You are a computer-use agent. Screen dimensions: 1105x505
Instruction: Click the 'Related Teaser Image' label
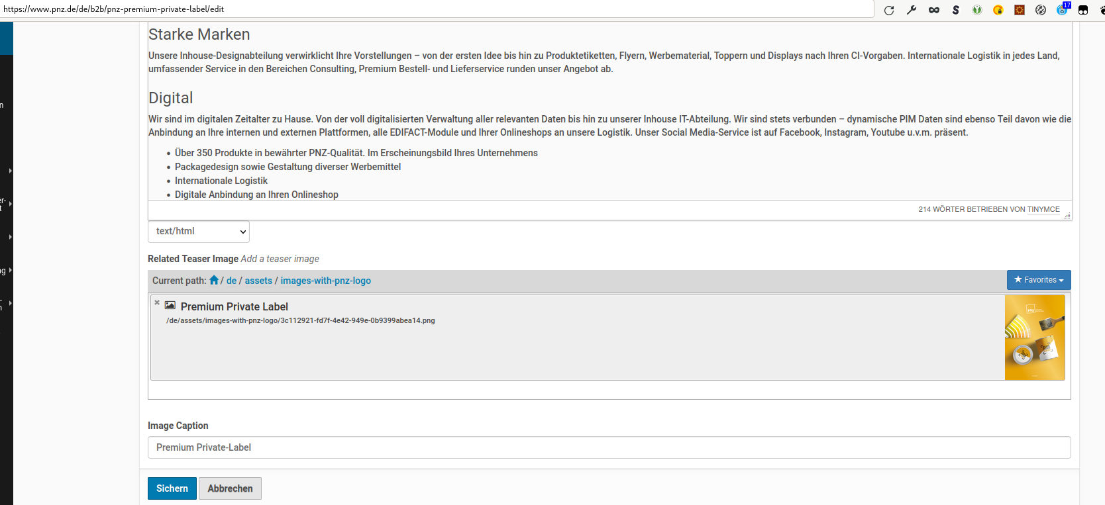(193, 259)
